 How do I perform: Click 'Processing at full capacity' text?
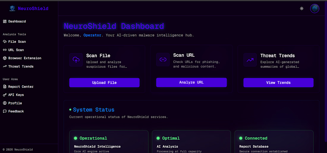click(x=179, y=152)
